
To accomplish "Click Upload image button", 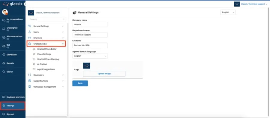I will coord(104,74).
